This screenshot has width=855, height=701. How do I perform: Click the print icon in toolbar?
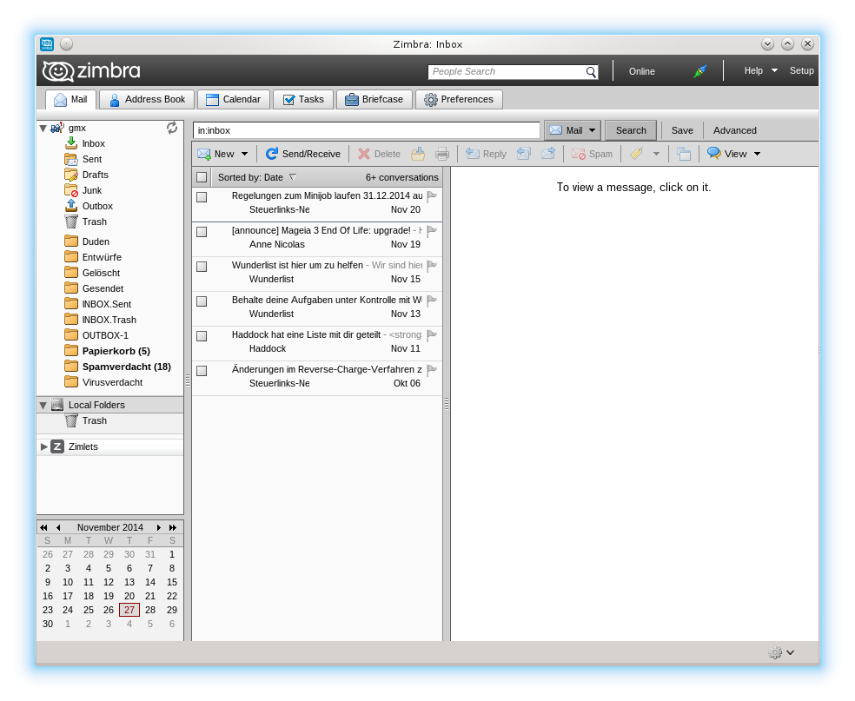[441, 154]
